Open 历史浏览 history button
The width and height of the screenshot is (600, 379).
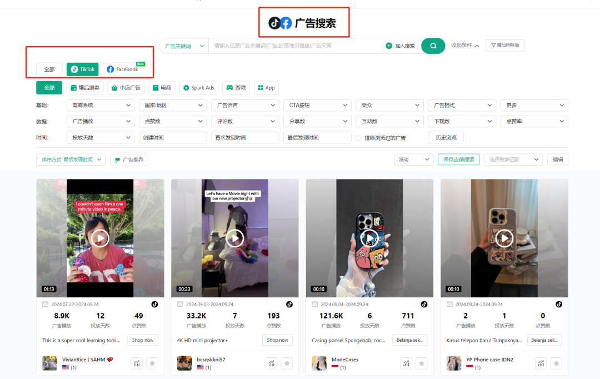(446, 137)
